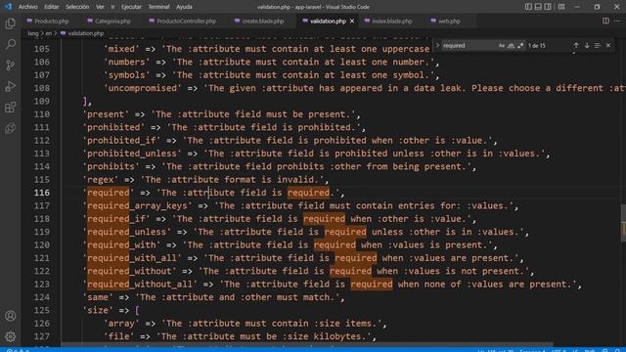Click the vertical editor scrollbar
This screenshot has height=352, width=626.
point(623,222)
